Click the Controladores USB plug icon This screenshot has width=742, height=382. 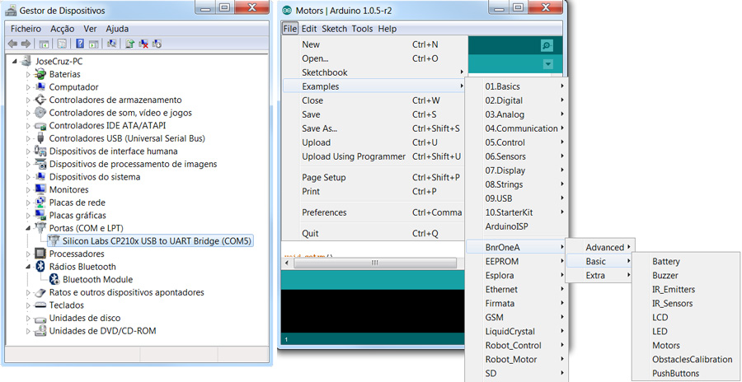tap(41, 138)
